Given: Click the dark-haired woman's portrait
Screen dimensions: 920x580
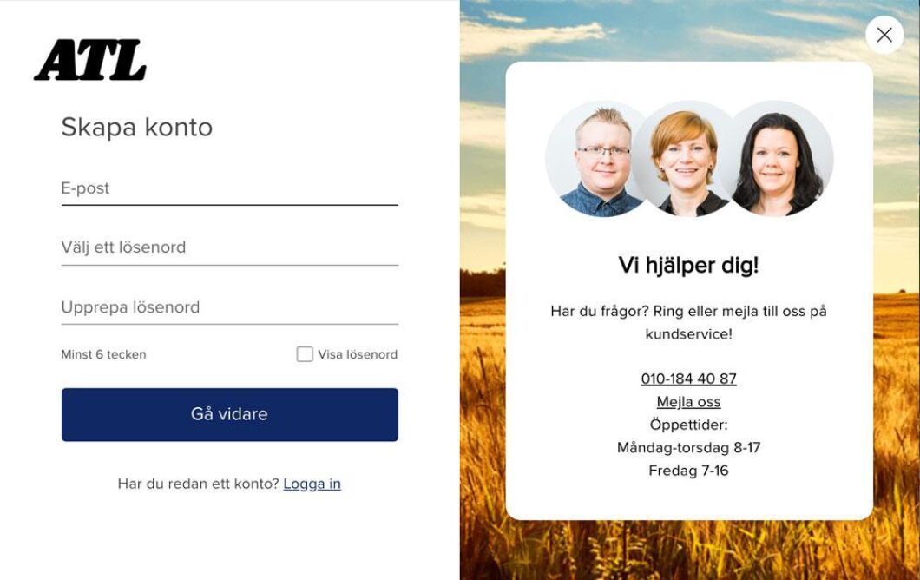Looking at the screenshot, I should [x=780, y=159].
